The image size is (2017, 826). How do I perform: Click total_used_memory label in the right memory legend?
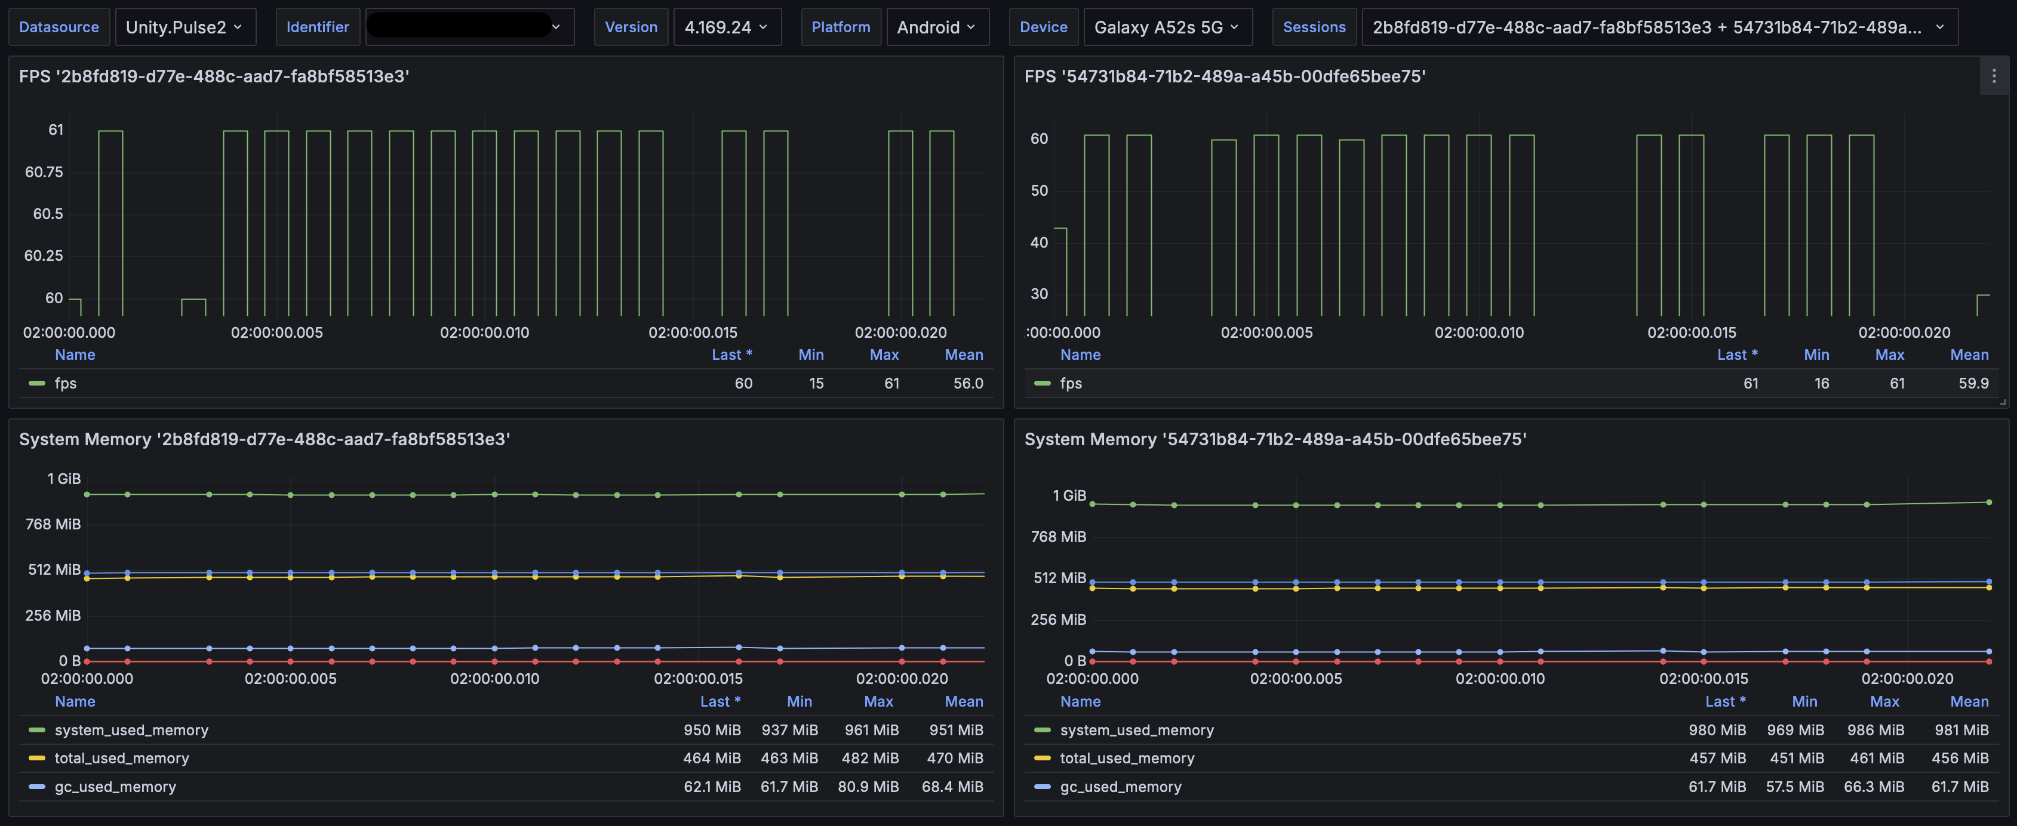[x=1127, y=758]
